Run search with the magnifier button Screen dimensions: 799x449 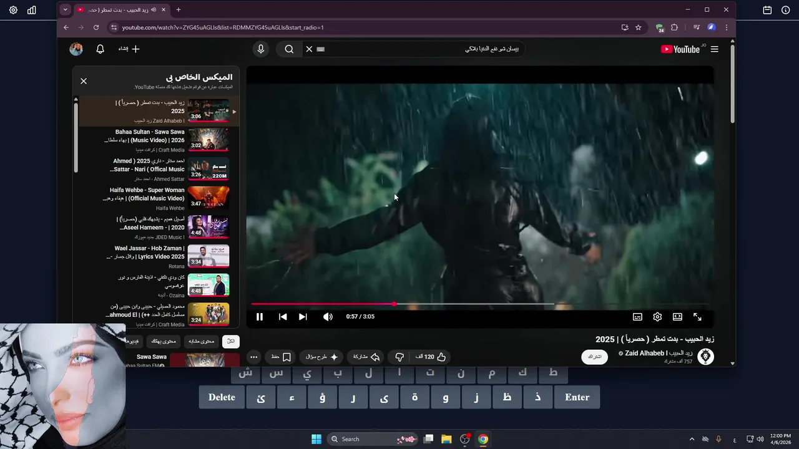[289, 49]
